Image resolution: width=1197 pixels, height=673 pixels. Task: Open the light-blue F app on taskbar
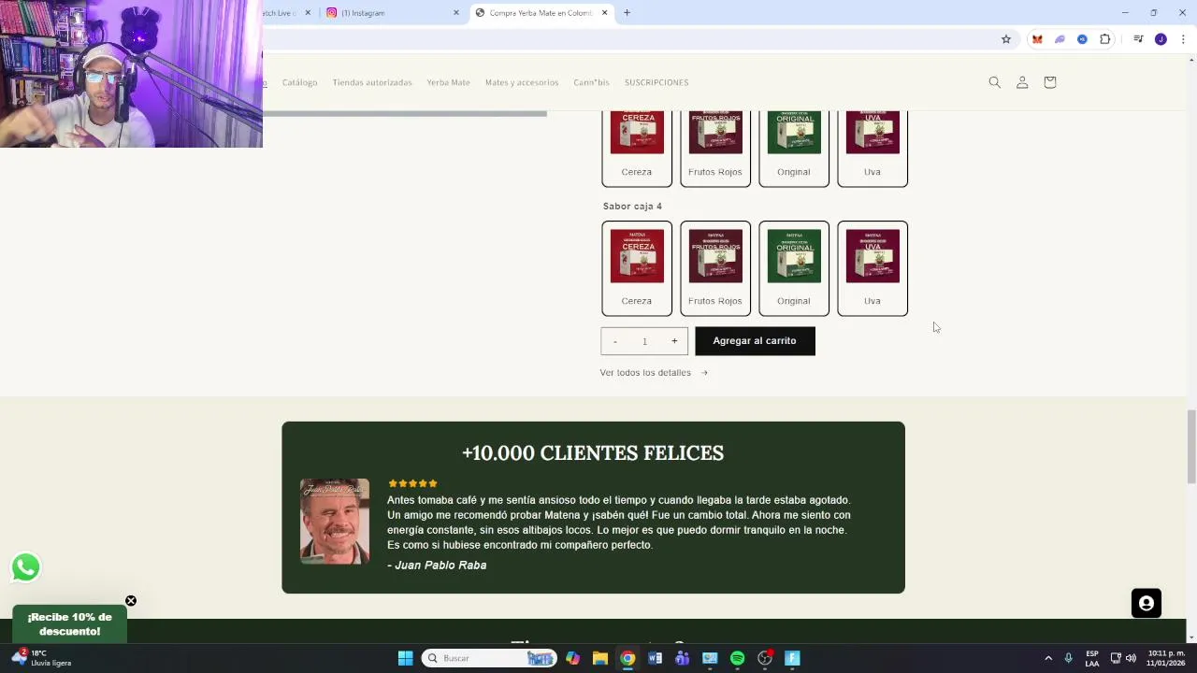(792, 658)
